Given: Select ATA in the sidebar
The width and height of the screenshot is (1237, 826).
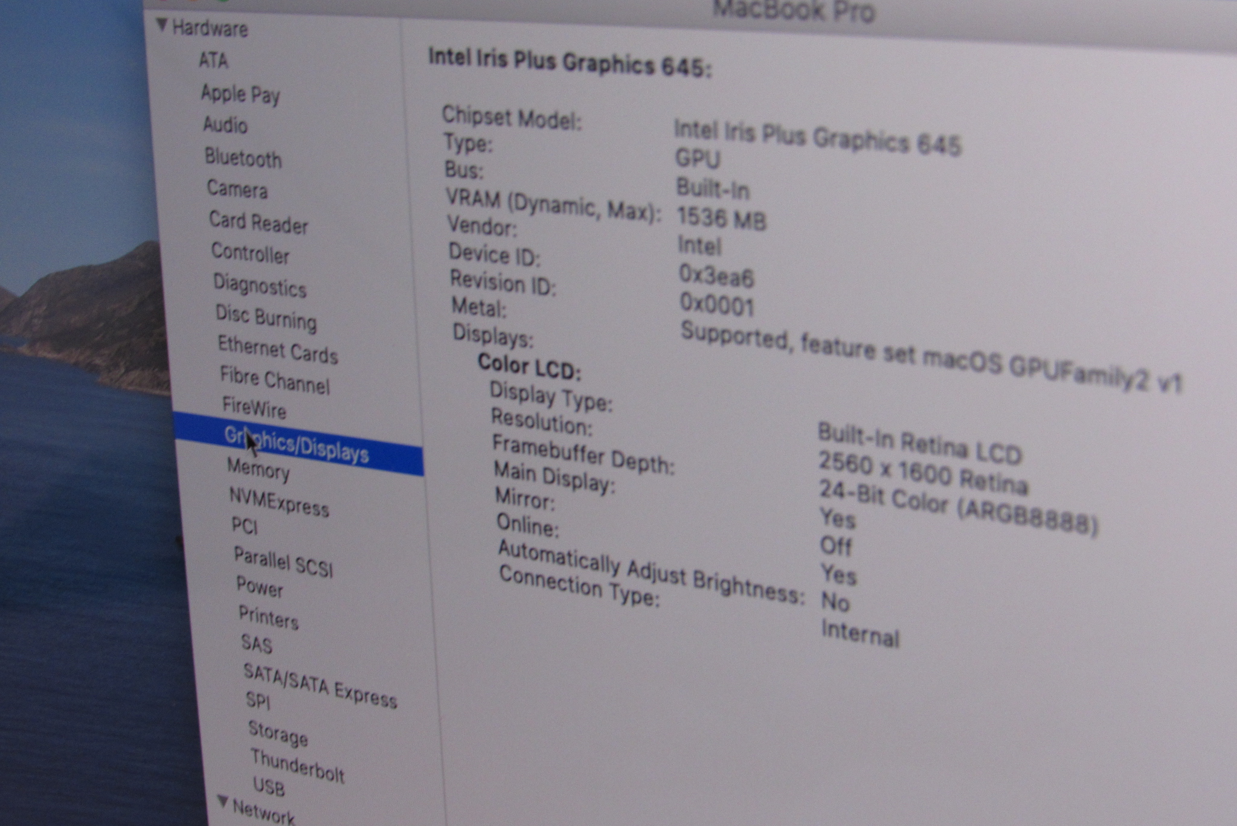Looking at the screenshot, I should (213, 60).
